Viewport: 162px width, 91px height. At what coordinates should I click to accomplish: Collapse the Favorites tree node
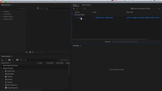tap(2, 12)
